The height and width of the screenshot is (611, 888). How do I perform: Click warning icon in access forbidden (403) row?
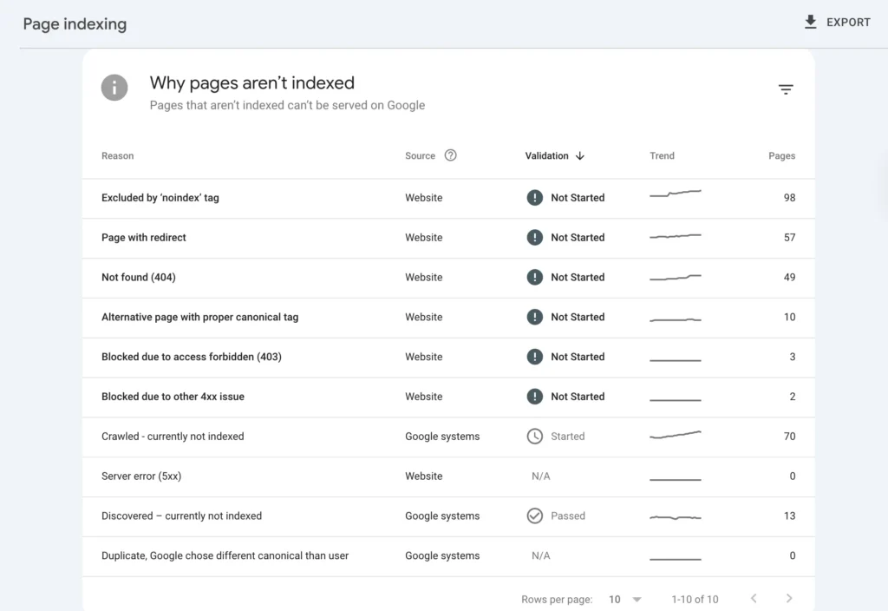[x=534, y=357]
